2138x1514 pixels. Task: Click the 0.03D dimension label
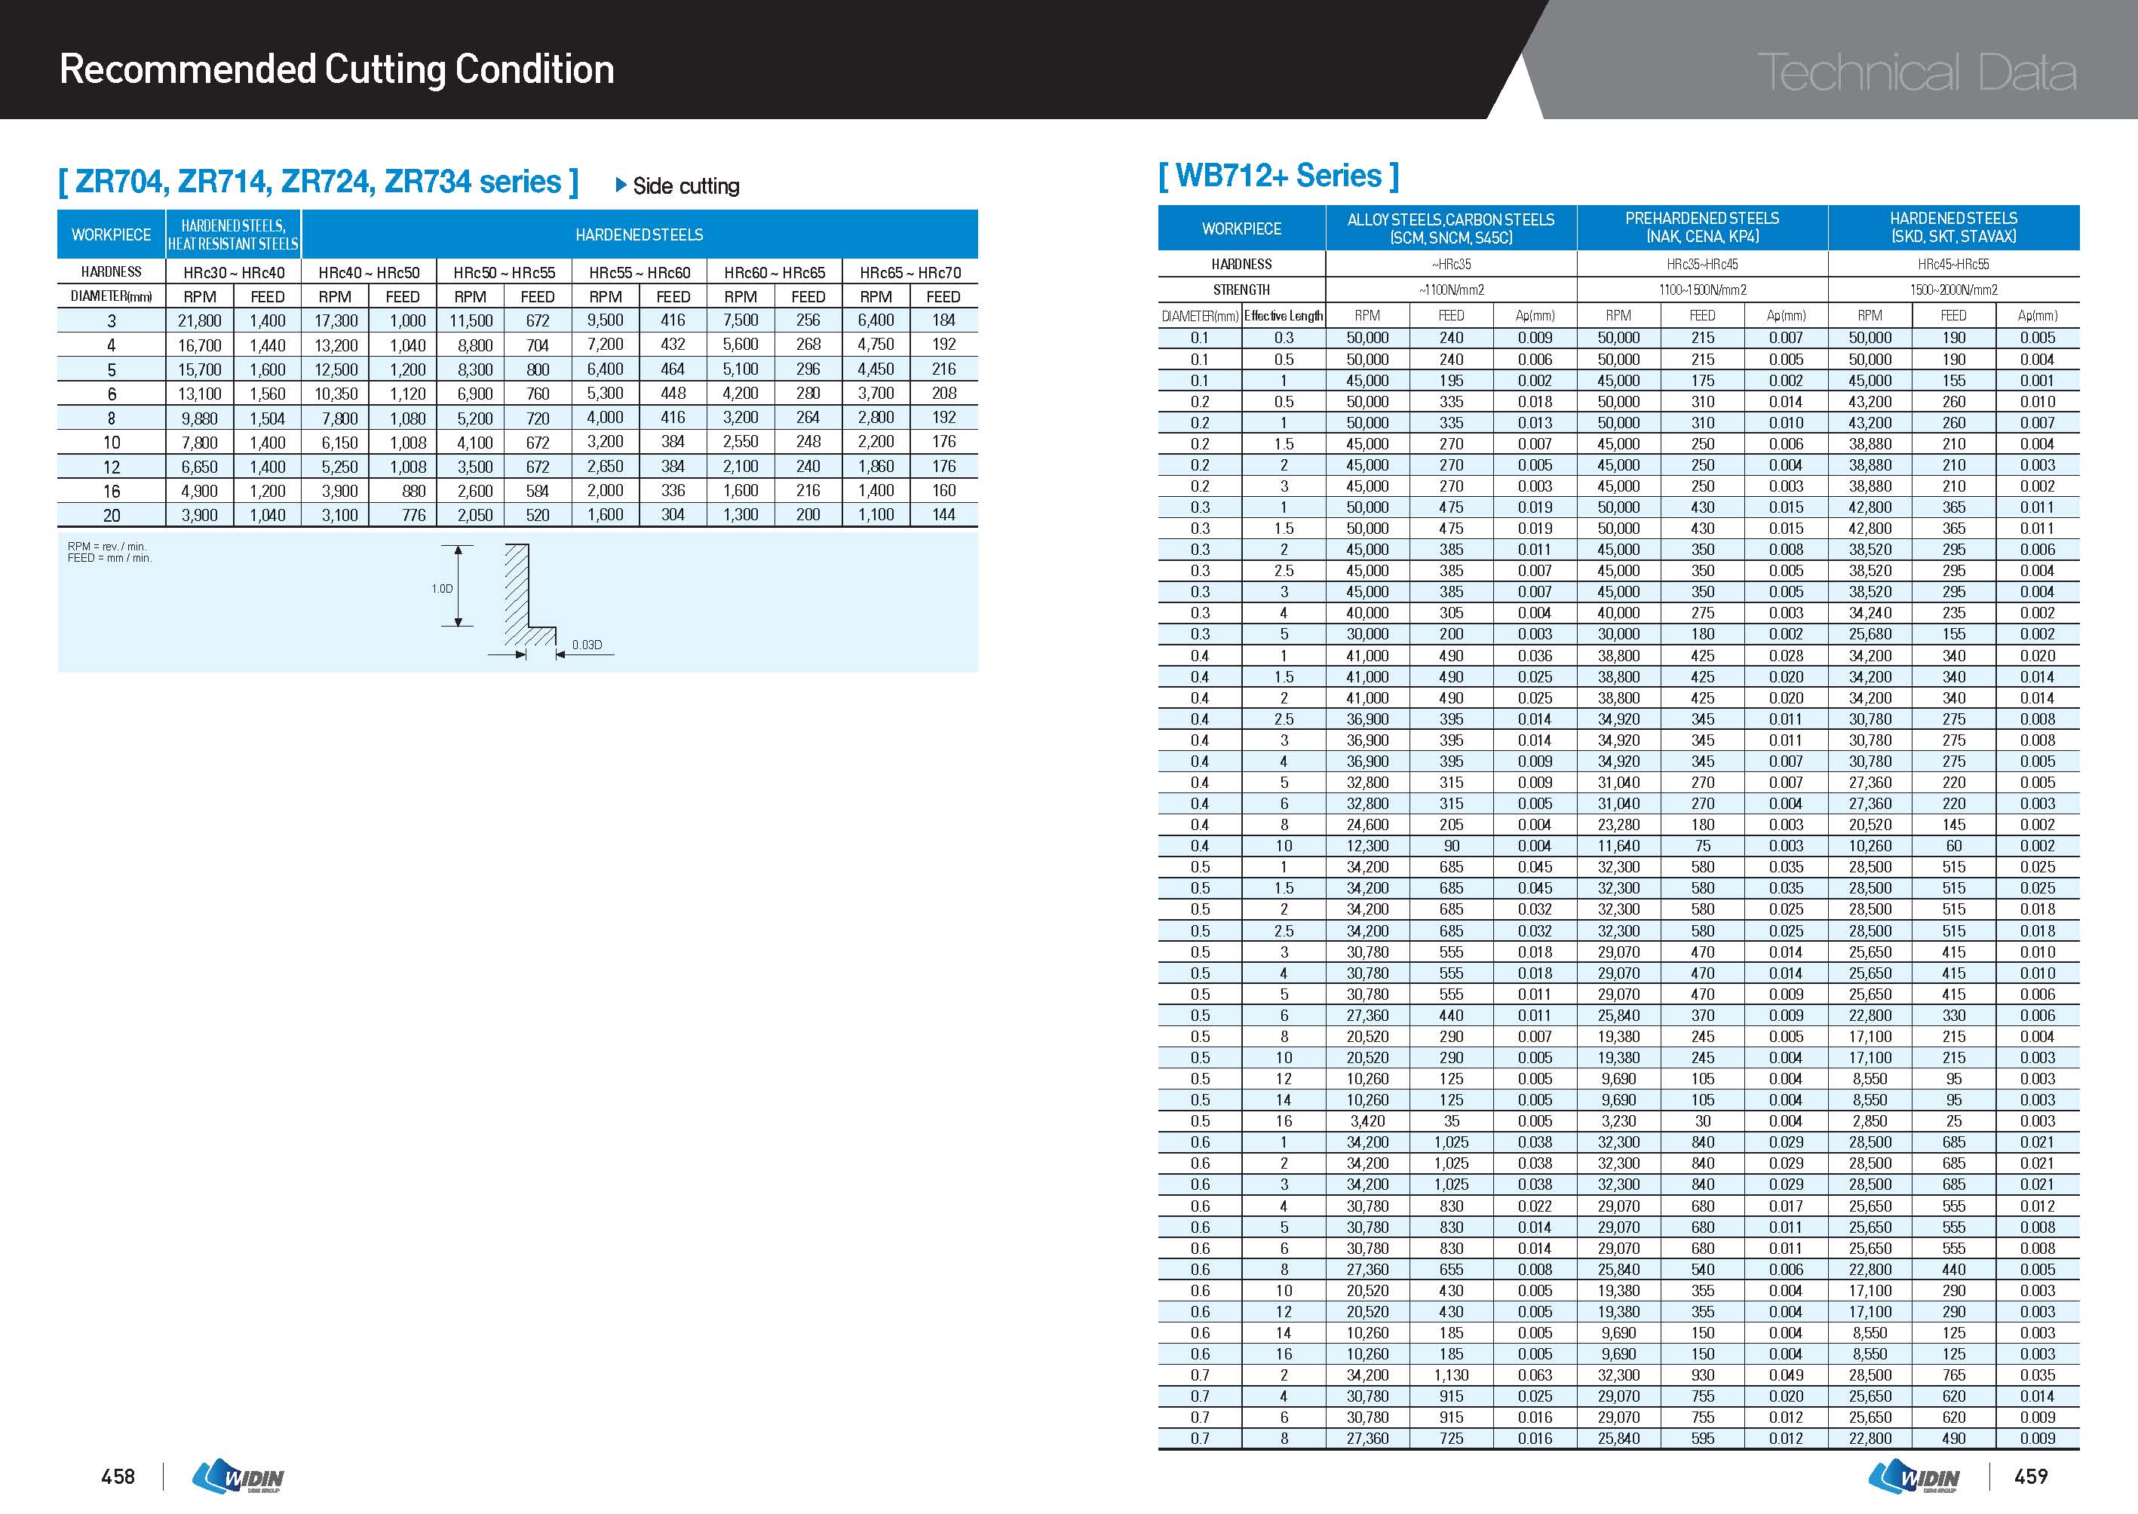[587, 644]
